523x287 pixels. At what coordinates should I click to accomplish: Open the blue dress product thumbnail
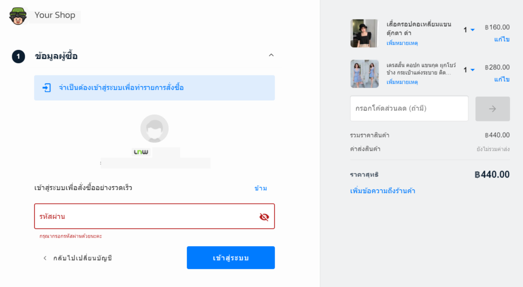(364, 74)
